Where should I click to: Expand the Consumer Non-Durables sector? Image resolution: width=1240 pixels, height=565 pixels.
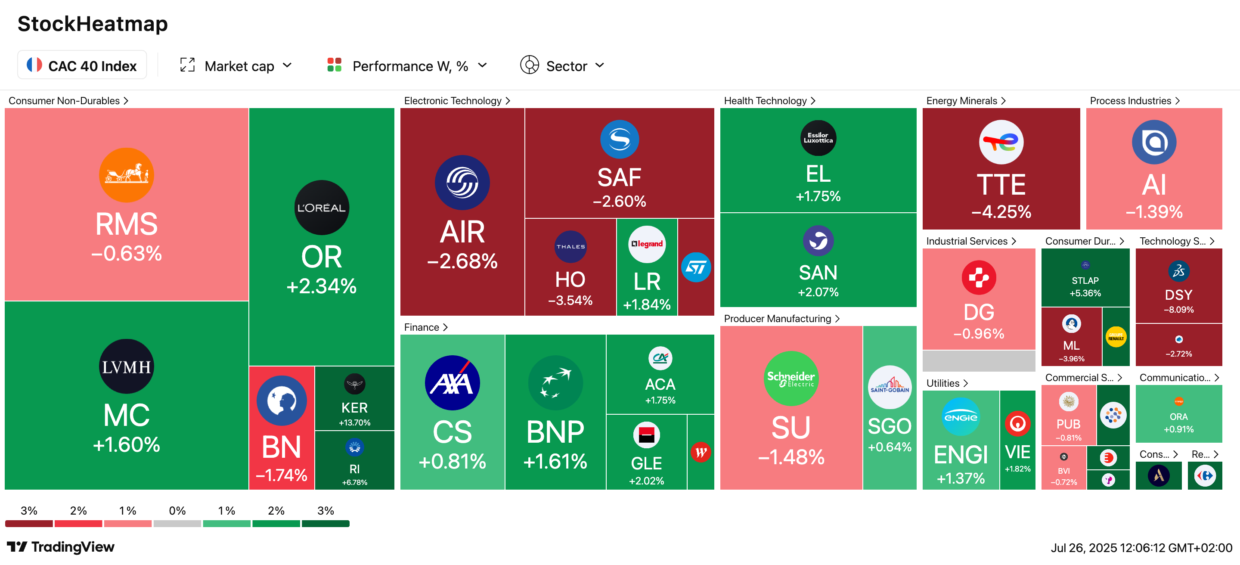tap(68, 101)
